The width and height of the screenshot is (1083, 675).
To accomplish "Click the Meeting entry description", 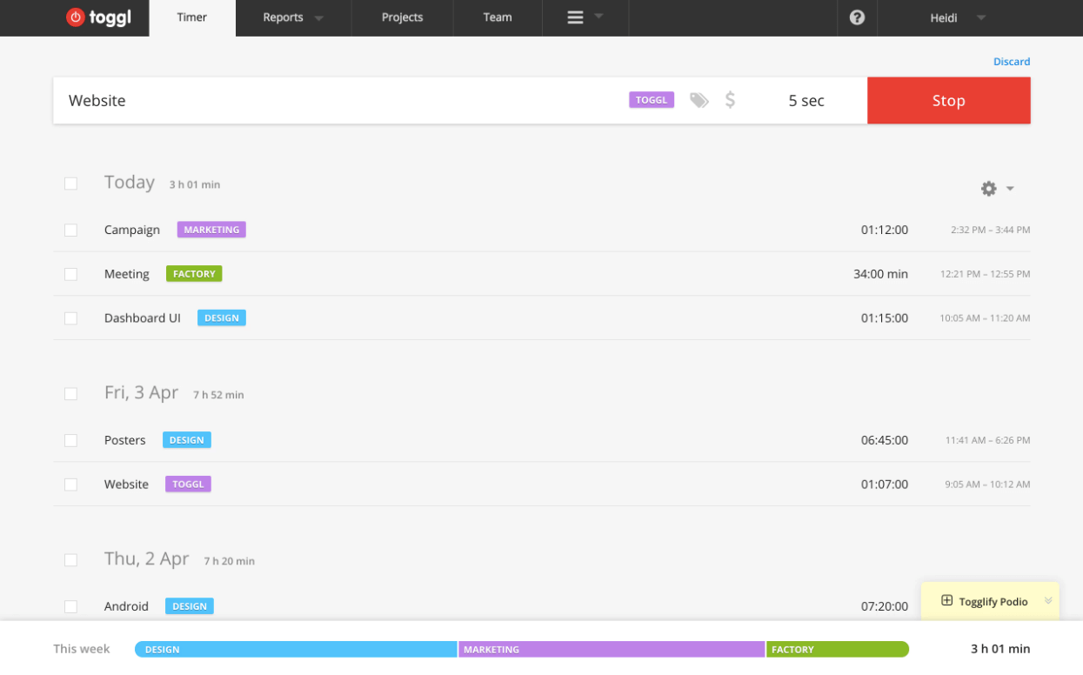I will [127, 274].
